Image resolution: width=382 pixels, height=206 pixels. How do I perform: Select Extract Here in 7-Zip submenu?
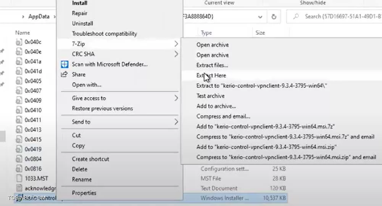tap(211, 75)
